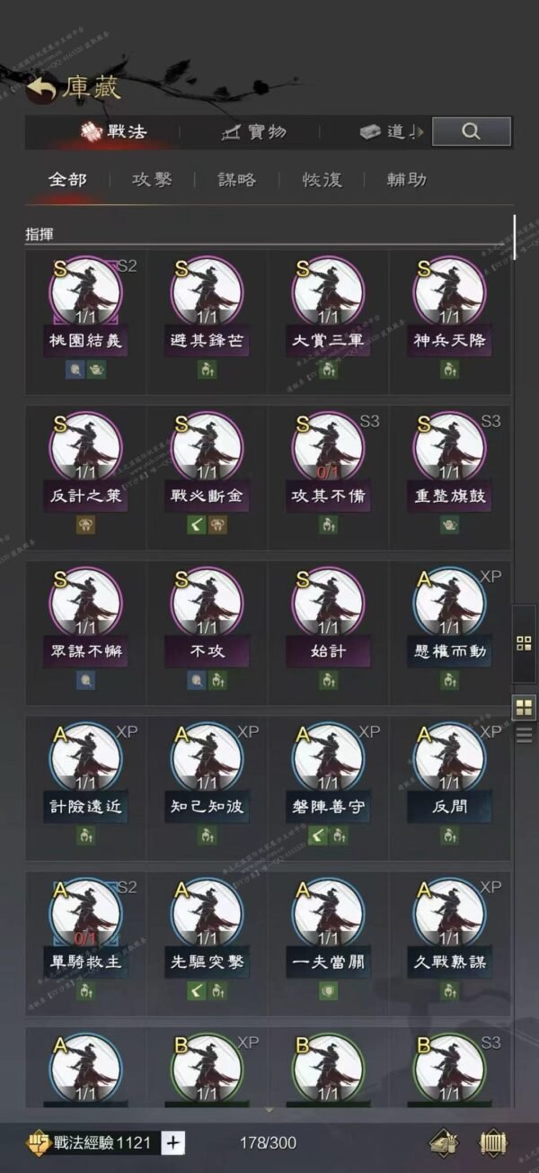Switch to the 寶物 tab
Image resolution: width=539 pixels, height=1173 pixels.
255,131
